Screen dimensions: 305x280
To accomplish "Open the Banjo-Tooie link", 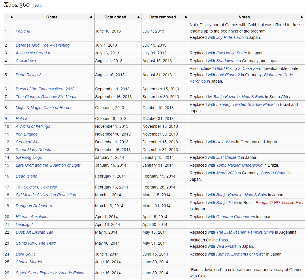I will click(227, 203).
